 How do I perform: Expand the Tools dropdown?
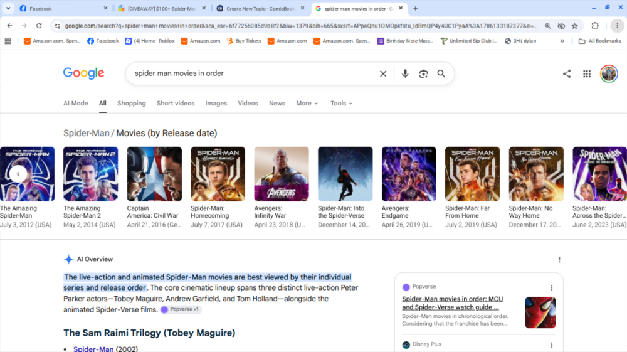[x=341, y=103]
